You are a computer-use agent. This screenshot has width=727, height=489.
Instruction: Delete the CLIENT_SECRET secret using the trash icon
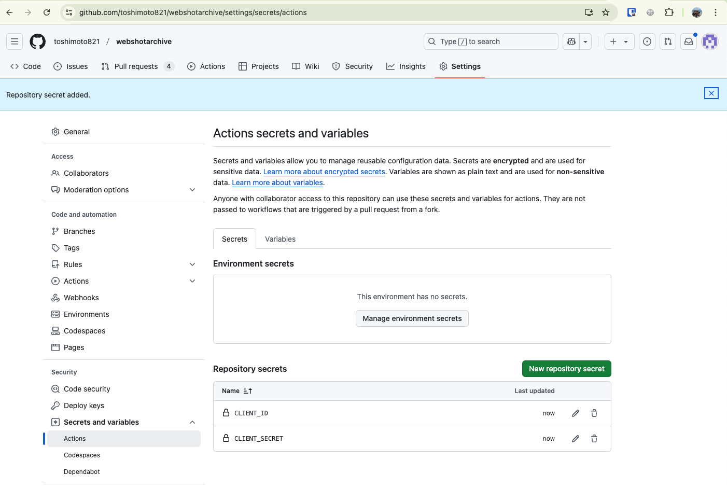coord(594,438)
